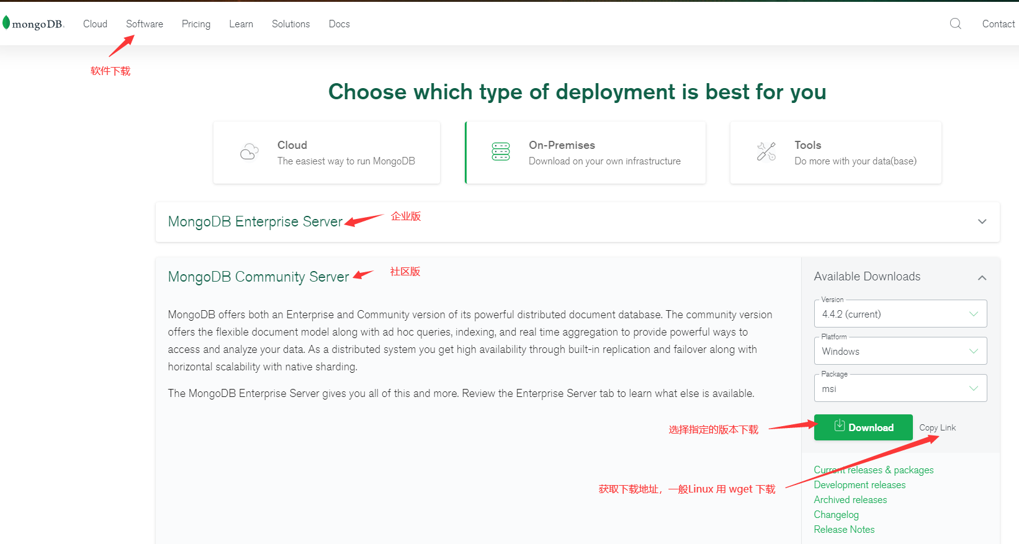The width and height of the screenshot is (1019, 544).
Task: Collapse the Available Downloads panel
Action: pos(982,277)
